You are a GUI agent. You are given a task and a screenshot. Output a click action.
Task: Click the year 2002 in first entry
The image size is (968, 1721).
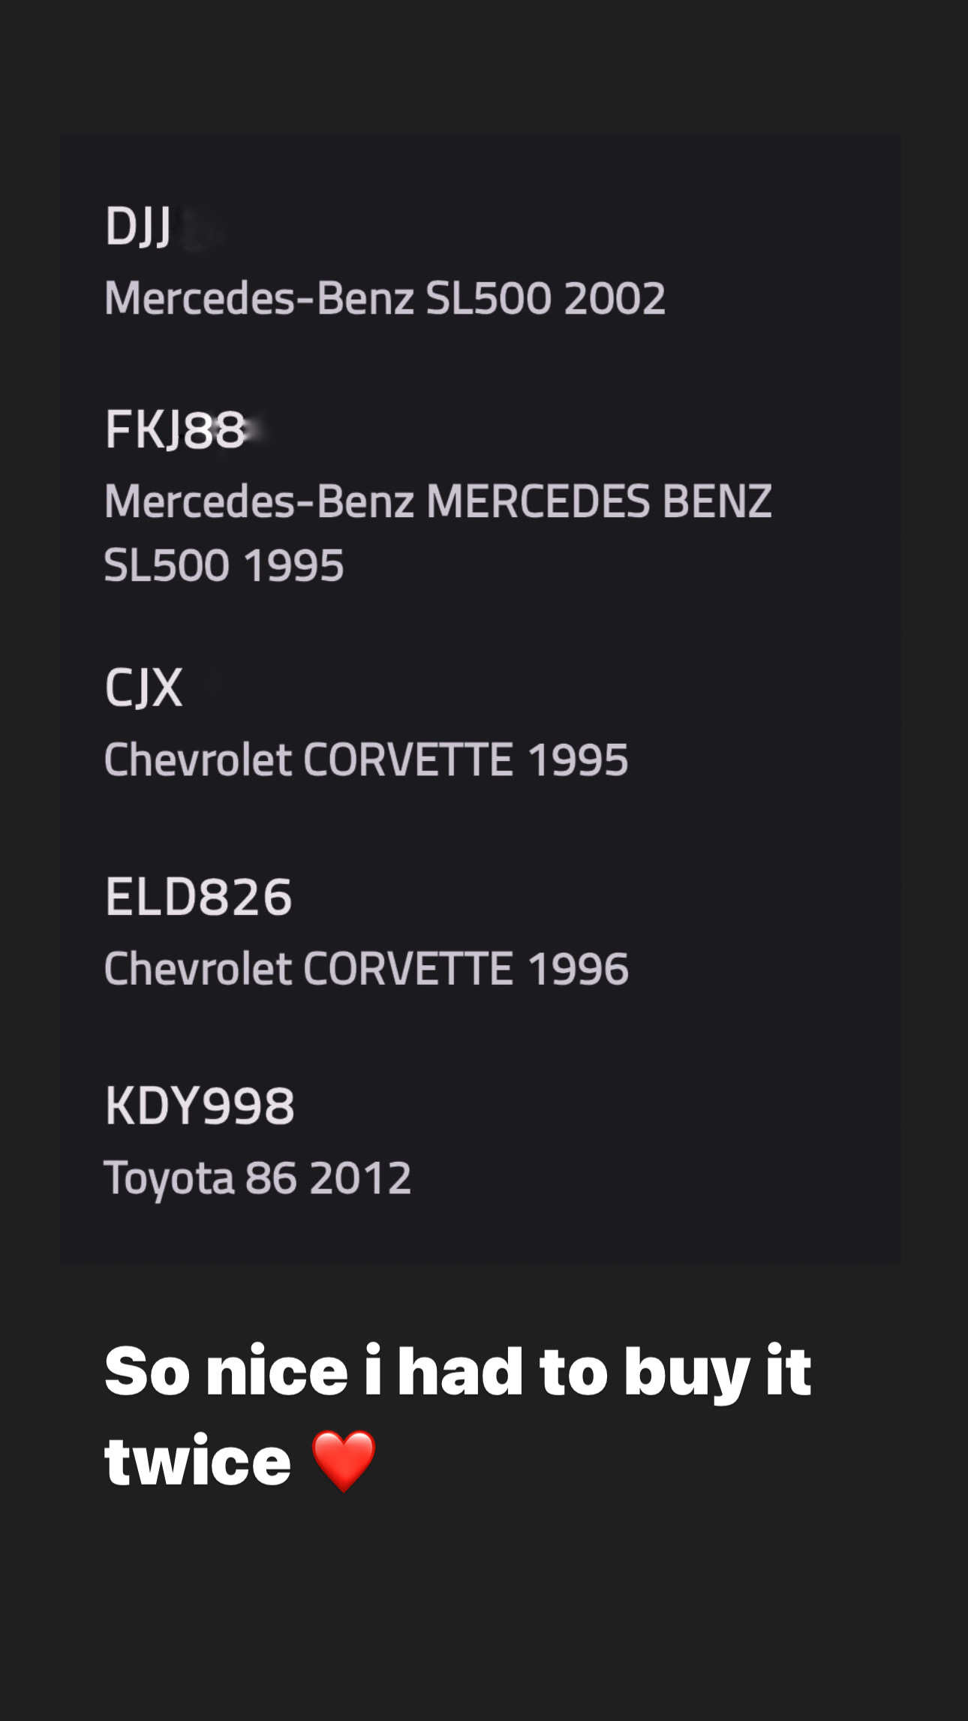(x=615, y=298)
